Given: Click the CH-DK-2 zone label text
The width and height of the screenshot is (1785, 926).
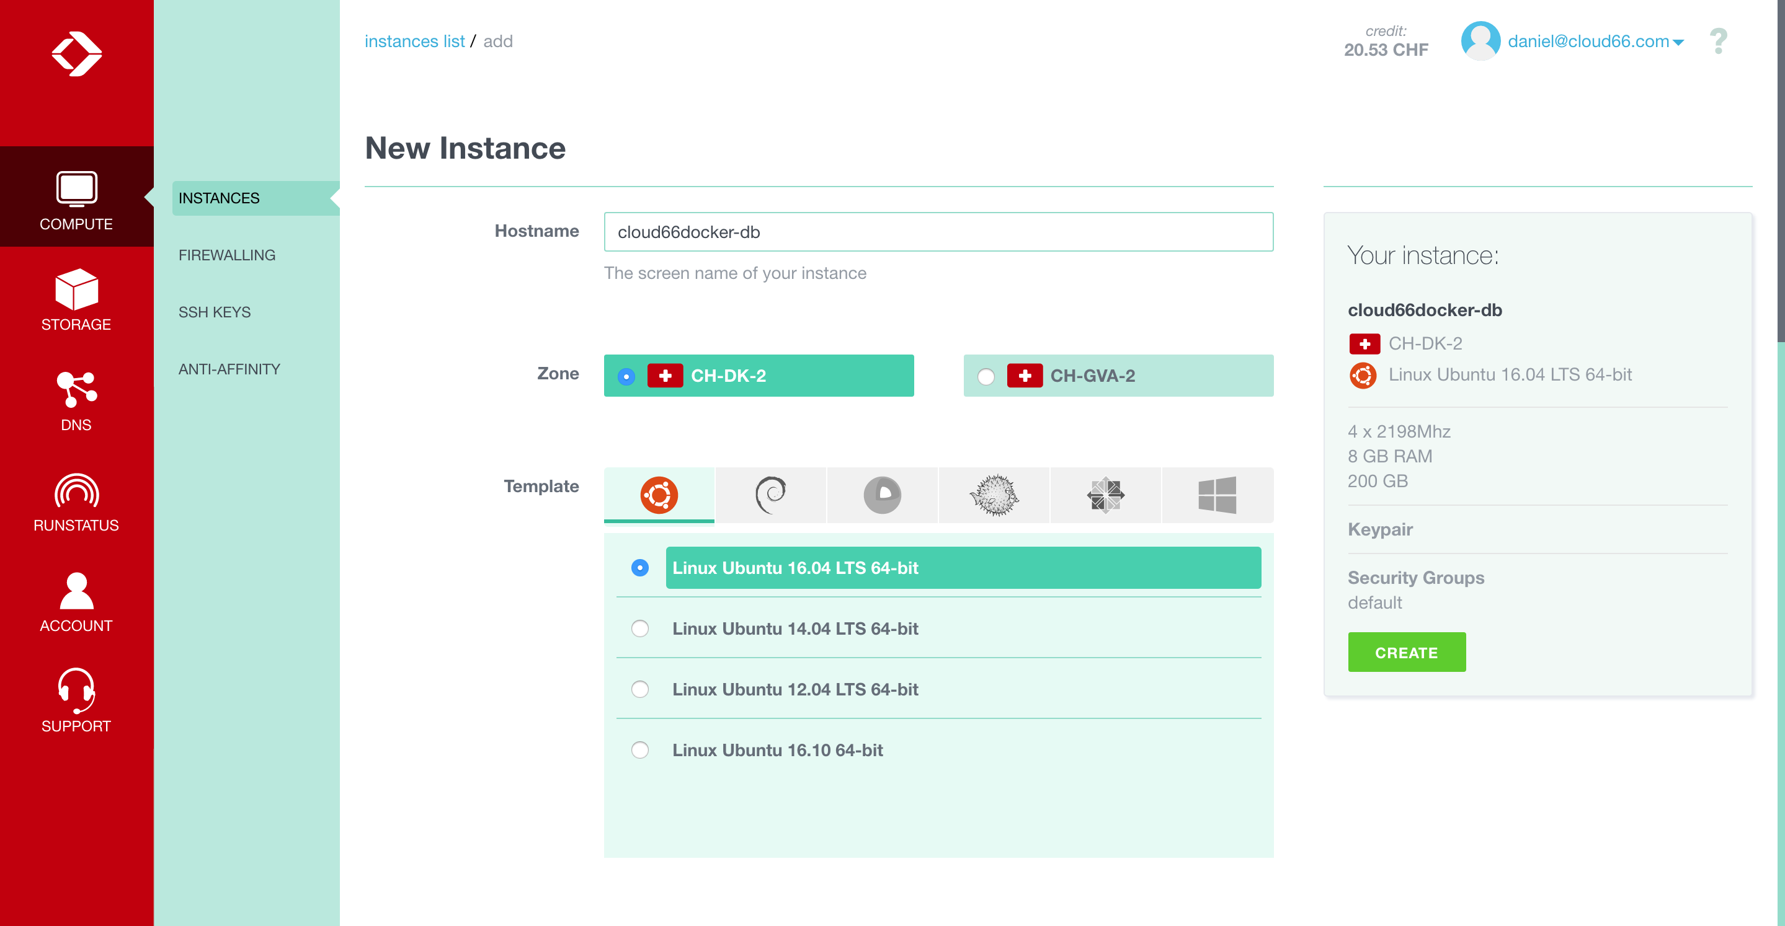Looking at the screenshot, I should (728, 376).
